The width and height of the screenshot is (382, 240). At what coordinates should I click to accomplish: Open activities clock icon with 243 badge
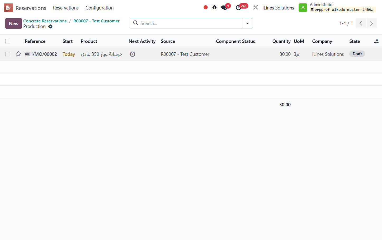(239, 8)
